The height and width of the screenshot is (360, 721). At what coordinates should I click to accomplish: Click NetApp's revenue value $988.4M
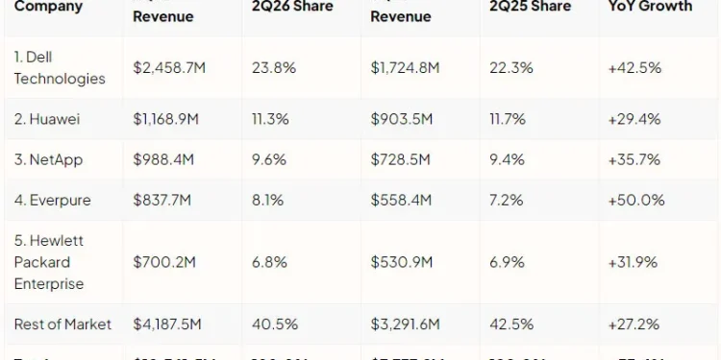[x=163, y=159]
